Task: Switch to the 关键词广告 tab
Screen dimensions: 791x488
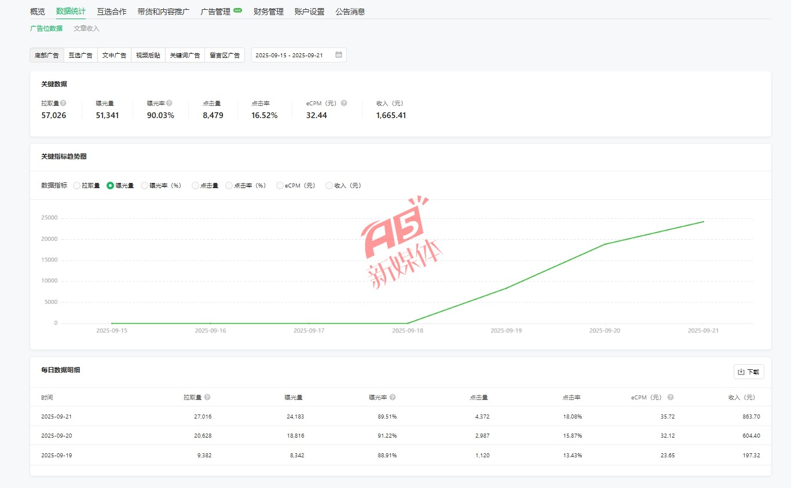Action: pos(185,56)
